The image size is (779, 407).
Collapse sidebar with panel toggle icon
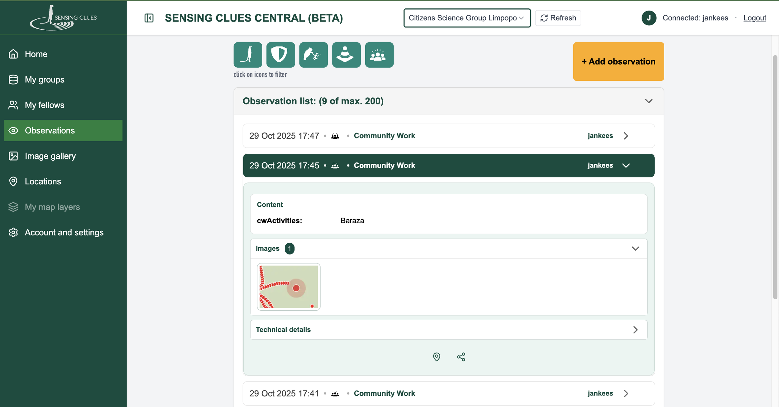tap(149, 18)
